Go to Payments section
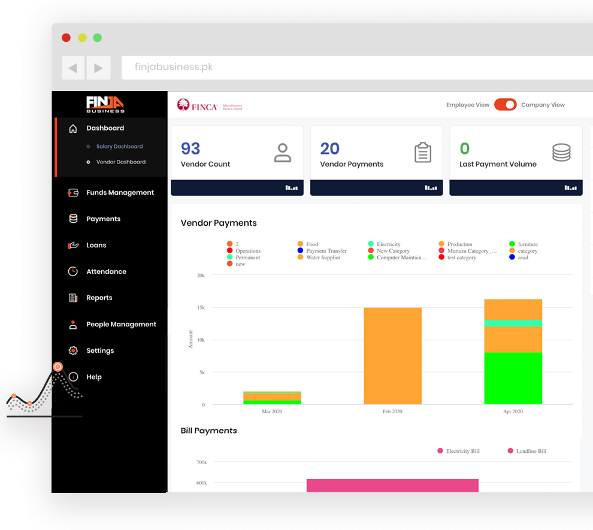593x530 pixels. tap(103, 219)
